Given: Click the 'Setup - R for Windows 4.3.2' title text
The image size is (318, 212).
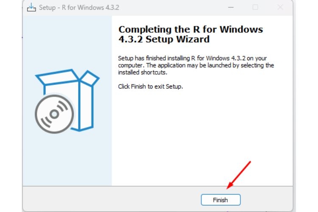Looking at the screenshot, I should point(79,8).
